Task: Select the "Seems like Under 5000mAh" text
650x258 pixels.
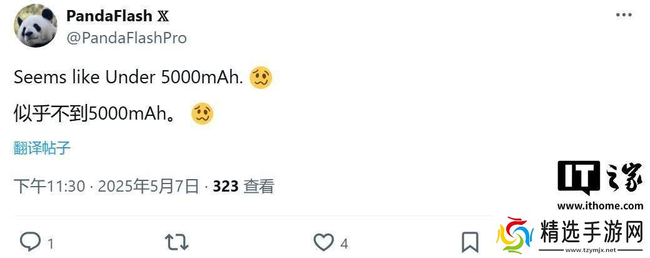Action: click(128, 78)
